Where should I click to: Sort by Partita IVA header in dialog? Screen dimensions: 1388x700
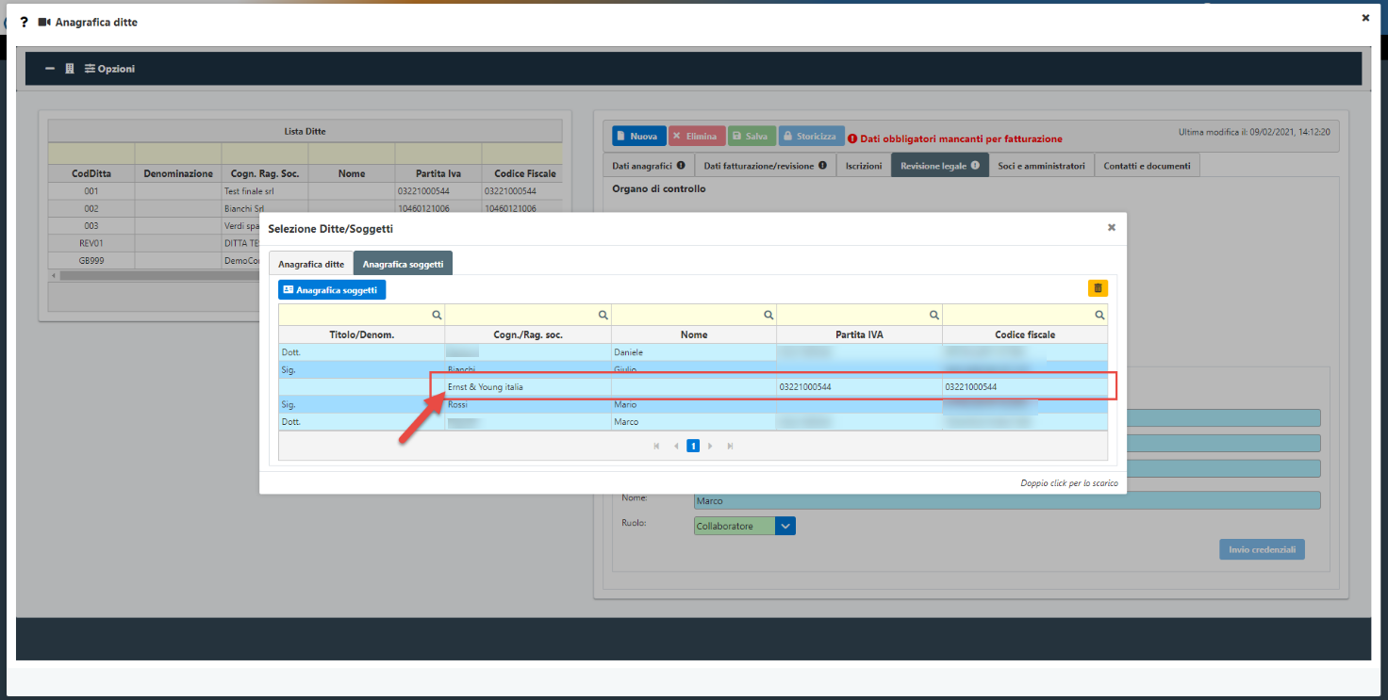click(859, 334)
